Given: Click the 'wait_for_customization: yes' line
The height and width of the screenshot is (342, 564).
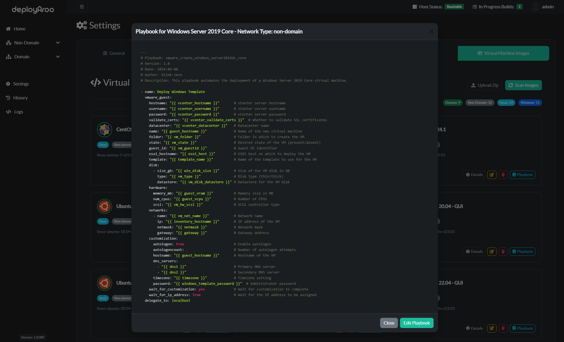Looking at the screenshot, I should [x=177, y=289].
